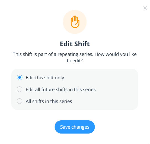Click the Edit Shift heading

point(75,44)
